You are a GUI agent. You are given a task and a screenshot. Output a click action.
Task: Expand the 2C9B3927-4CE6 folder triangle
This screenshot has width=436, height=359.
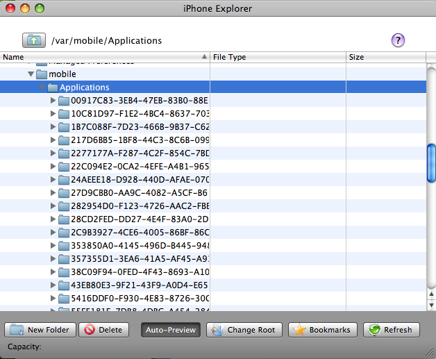pyautogui.click(x=53, y=232)
